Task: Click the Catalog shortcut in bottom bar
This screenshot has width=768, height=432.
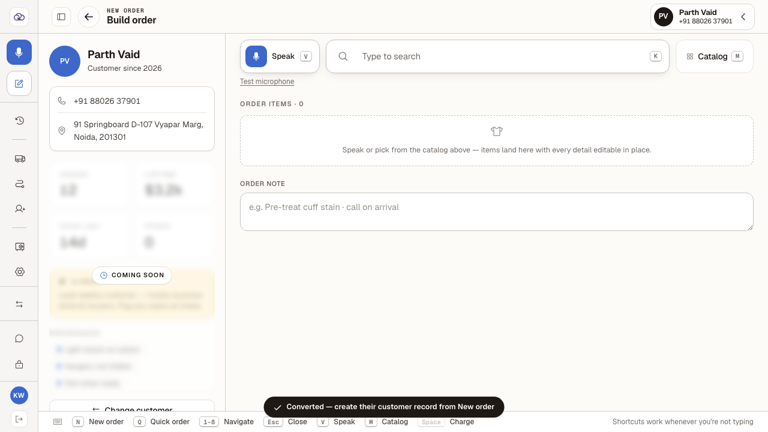Action: pyautogui.click(x=386, y=422)
